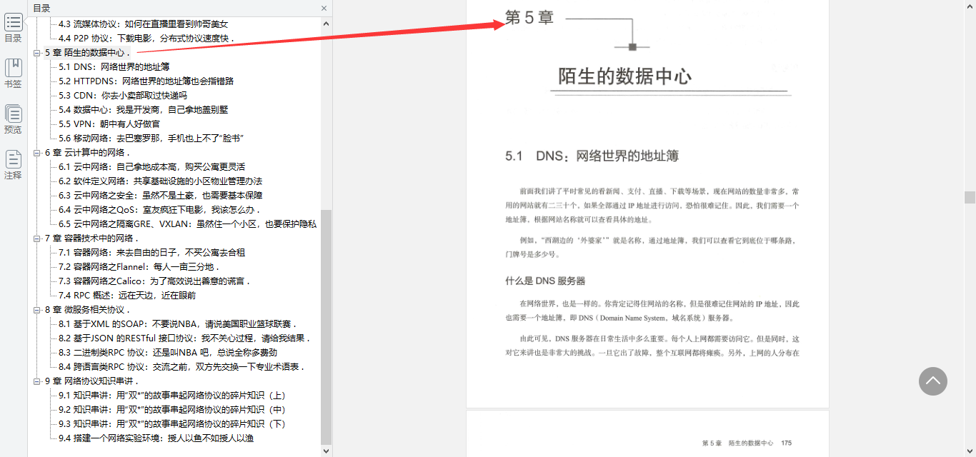Image resolution: width=976 pixels, height=457 pixels.
Task: Click the page footer number 175
Action: coord(787,443)
